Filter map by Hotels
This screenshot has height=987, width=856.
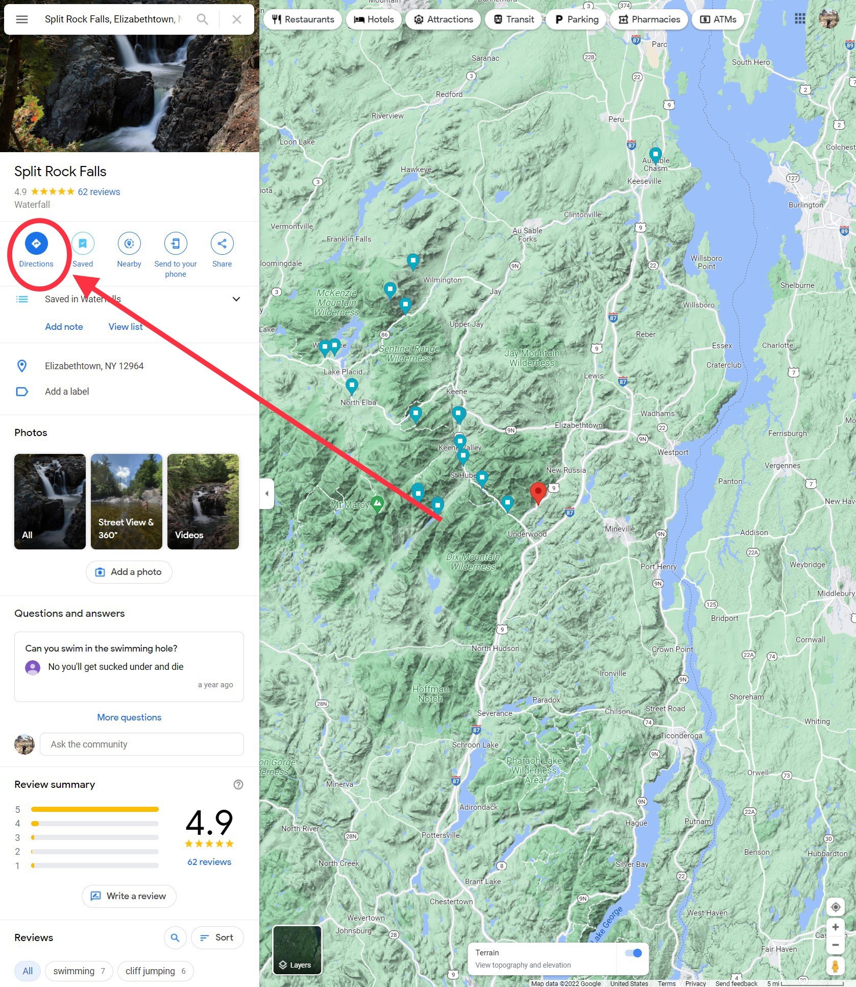click(374, 19)
